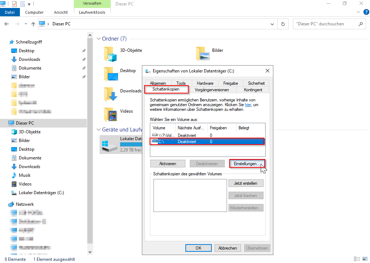This screenshot has width=370, height=263.
Task: Switch to the Vorgängerversionen tab
Action: [x=212, y=89]
